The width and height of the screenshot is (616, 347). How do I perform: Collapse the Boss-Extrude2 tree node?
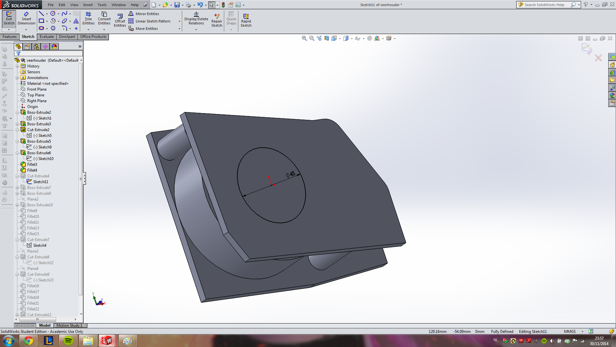click(x=17, y=112)
